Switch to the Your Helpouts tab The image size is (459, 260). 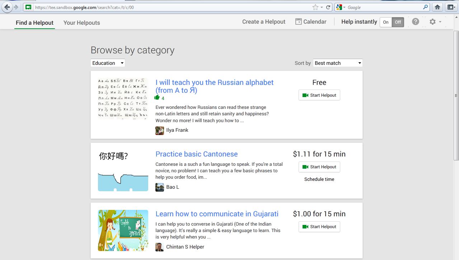point(81,23)
